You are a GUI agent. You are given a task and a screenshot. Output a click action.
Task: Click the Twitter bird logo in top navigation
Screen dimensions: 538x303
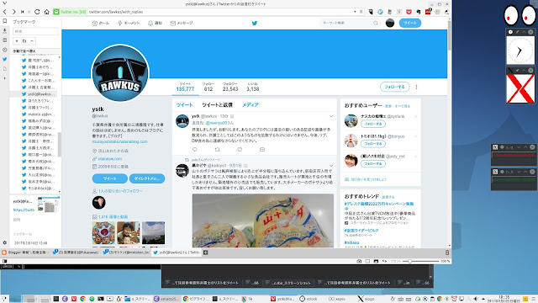click(254, 23)
